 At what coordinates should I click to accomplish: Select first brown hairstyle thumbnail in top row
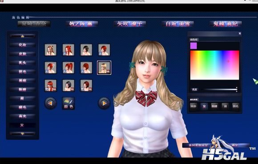[x=51, y=50]
